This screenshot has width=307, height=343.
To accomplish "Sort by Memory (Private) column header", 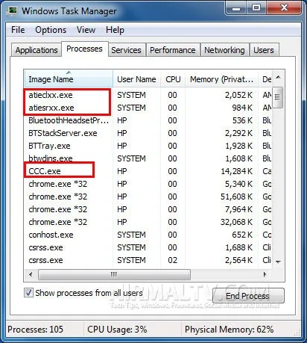I will click(x=221, y=79).
